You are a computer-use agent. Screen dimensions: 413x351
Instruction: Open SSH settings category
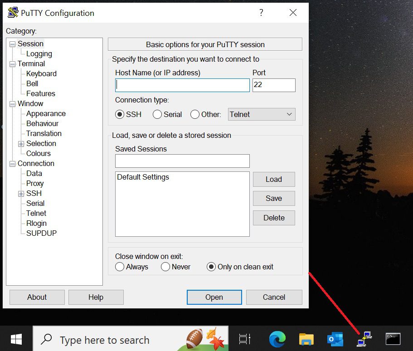pyautogui.click(x=34, y=194)
